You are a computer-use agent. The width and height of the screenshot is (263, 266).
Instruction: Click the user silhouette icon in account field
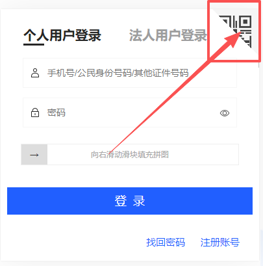coord(35,73)
